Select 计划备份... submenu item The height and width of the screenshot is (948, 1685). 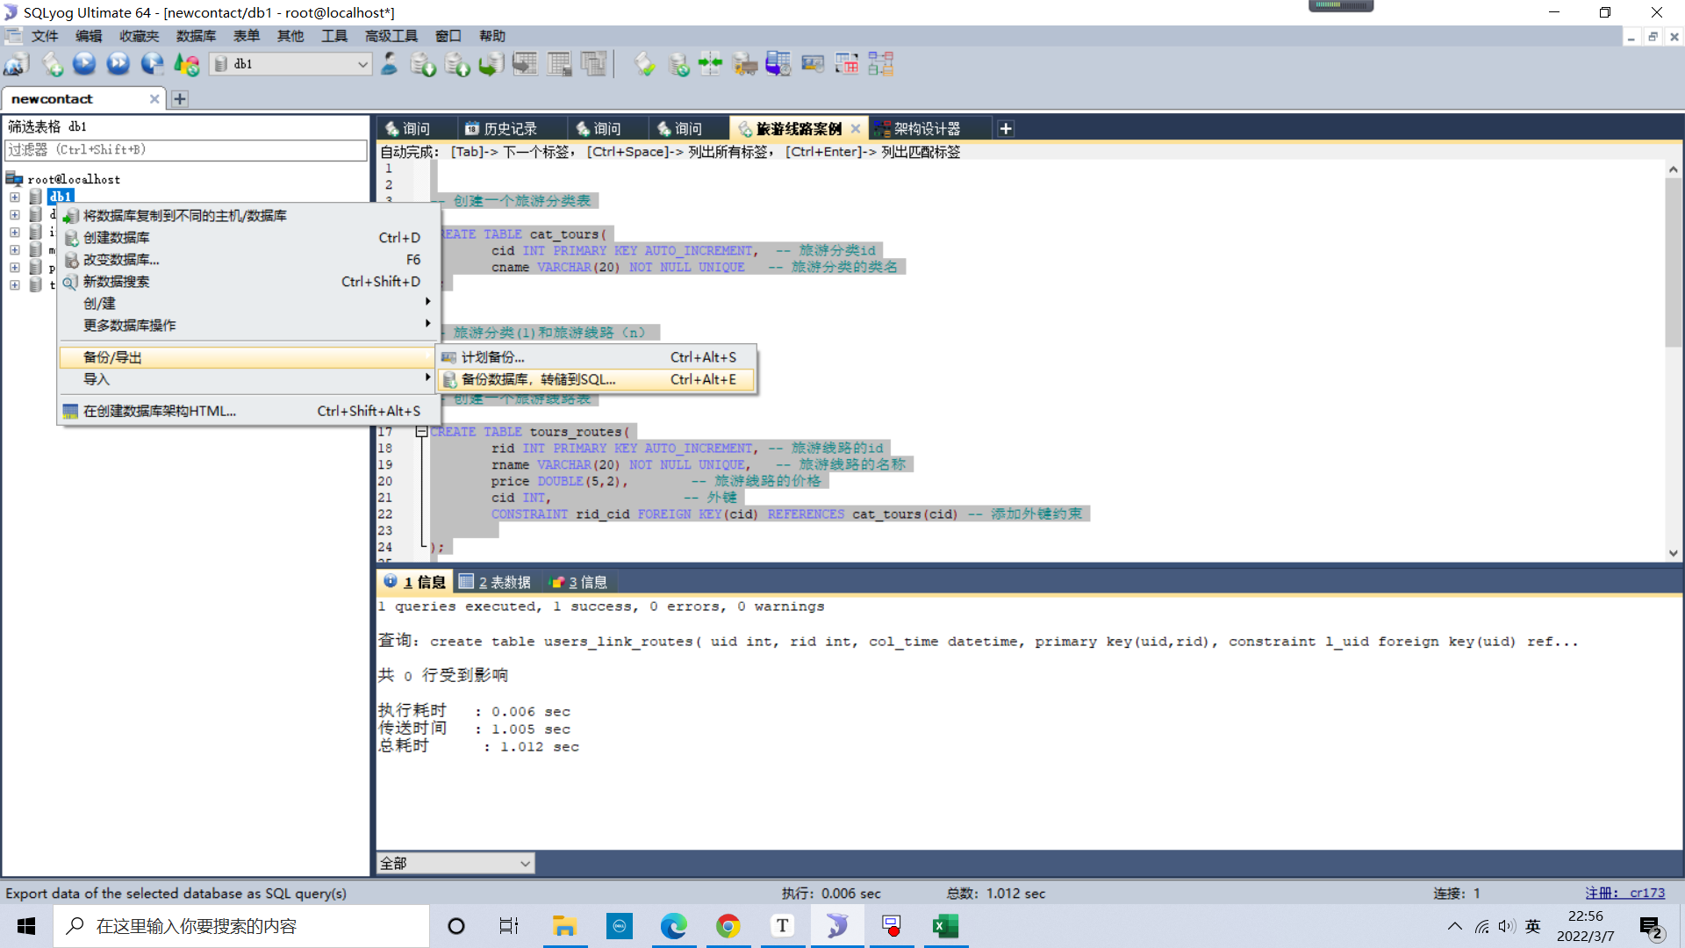coord(492,357)
